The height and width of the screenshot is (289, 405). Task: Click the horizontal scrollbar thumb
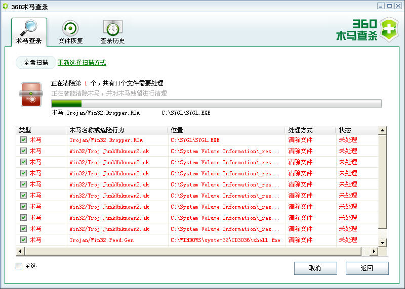pyautogui.click(x=193, y=251)
